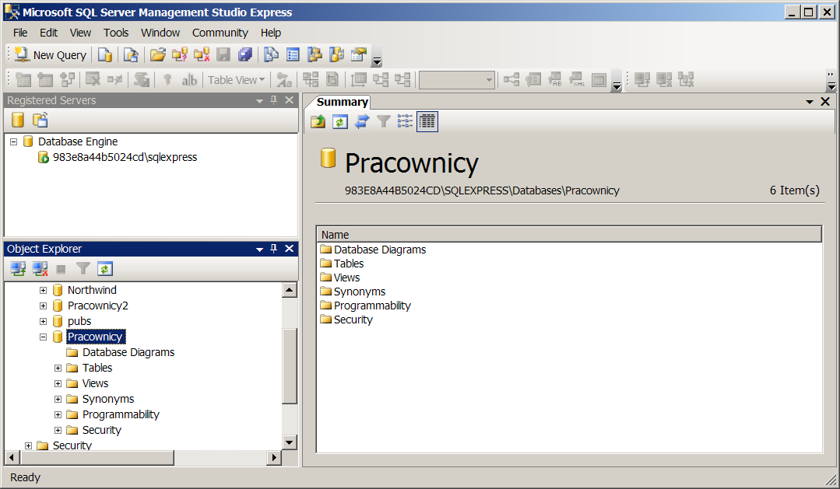This screenshot has height=489, width=840.
Task: Select Pracownicy2 in Object Explorer tree
Action: click(x=97, y=306)
